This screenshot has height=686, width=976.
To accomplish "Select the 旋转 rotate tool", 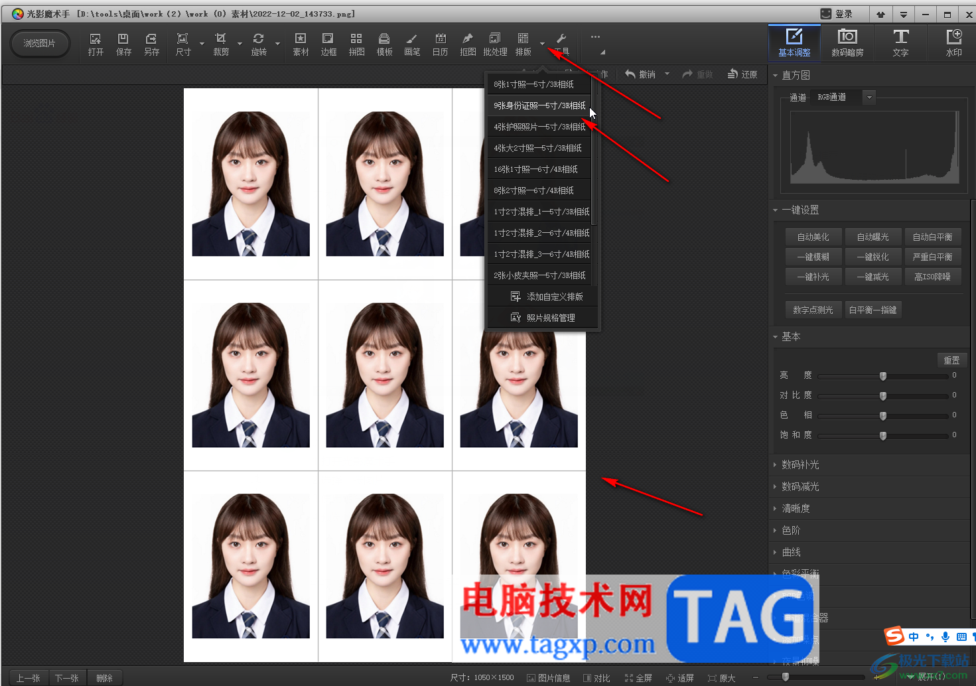I will point(259,44).
